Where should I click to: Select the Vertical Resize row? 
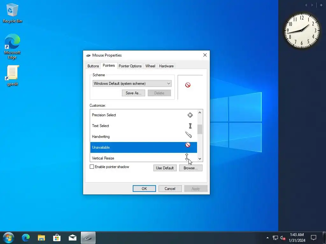click(x=144, y=158)
